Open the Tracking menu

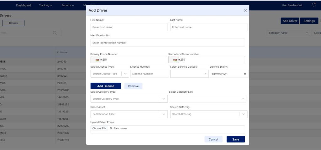tap(45, 5)
